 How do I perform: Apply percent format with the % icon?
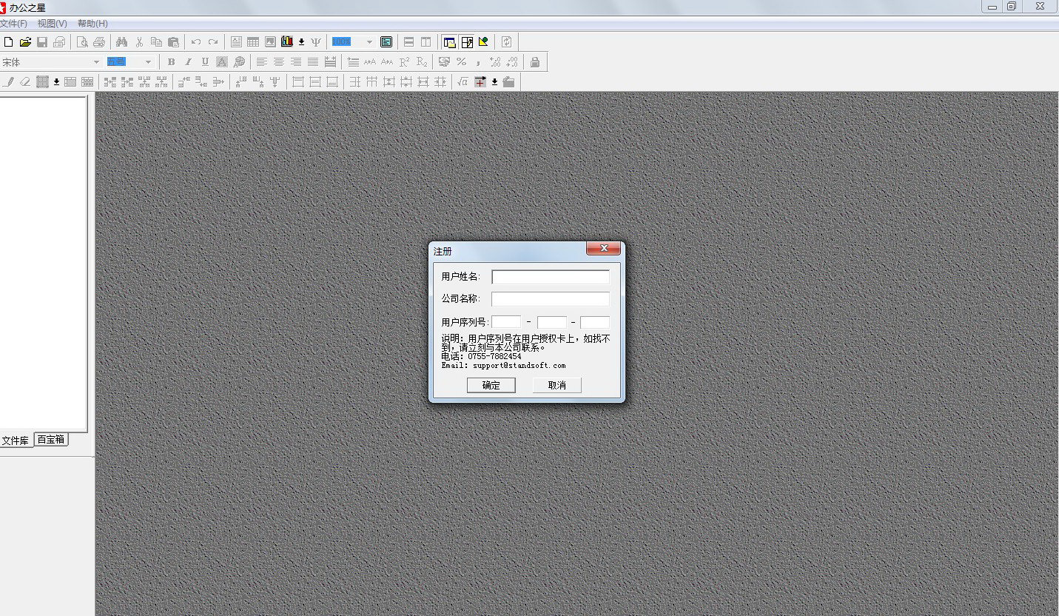[461, 61]
